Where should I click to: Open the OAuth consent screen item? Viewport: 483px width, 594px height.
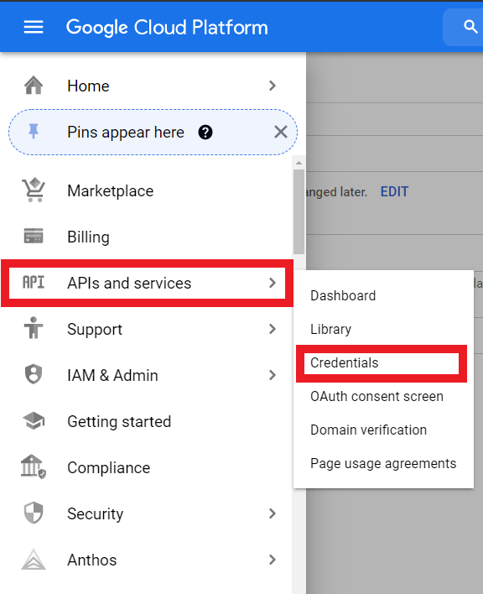(377, 396)
